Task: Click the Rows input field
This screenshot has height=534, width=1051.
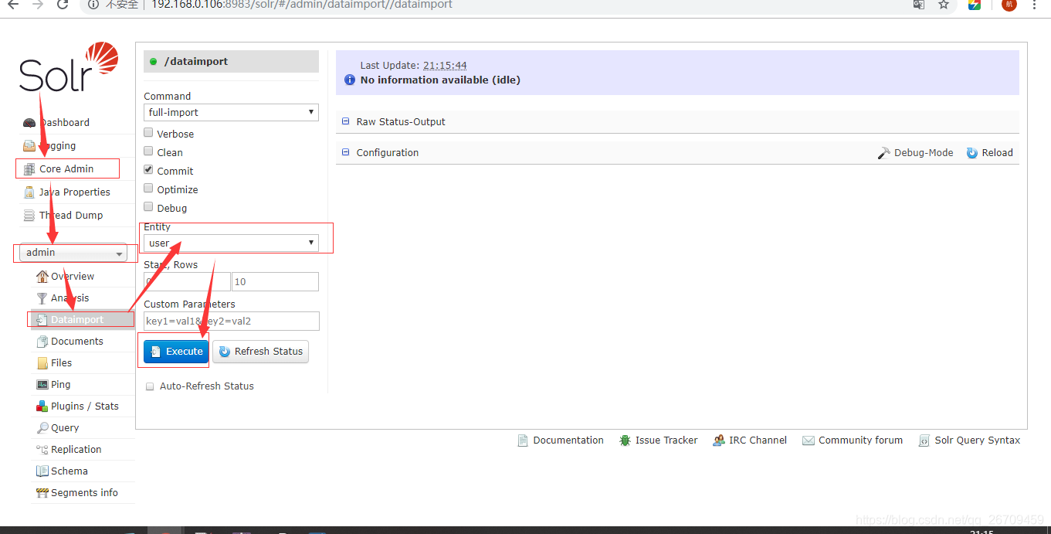Action: (x=275, y=282)
